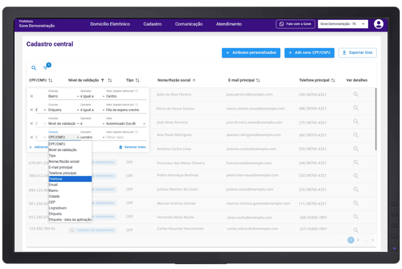The height and width of the screenshot is (269, 402).
Task: Click the search magnifier icon above table
Action: pyautogui.click(x=34, y=68)
